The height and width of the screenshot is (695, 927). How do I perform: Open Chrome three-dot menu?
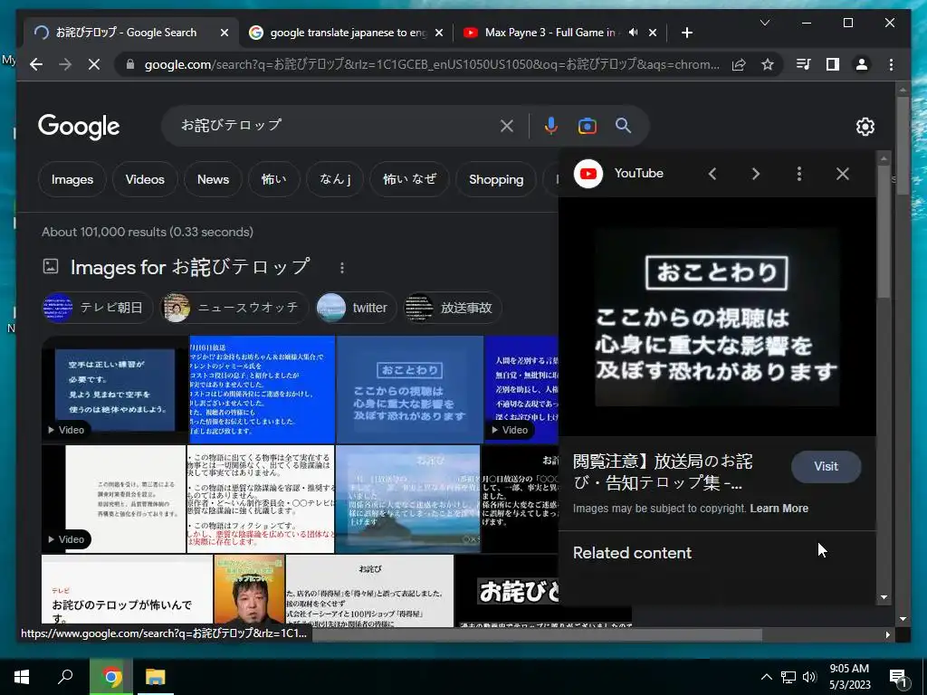pyautogui.click(x=891, y=64)
